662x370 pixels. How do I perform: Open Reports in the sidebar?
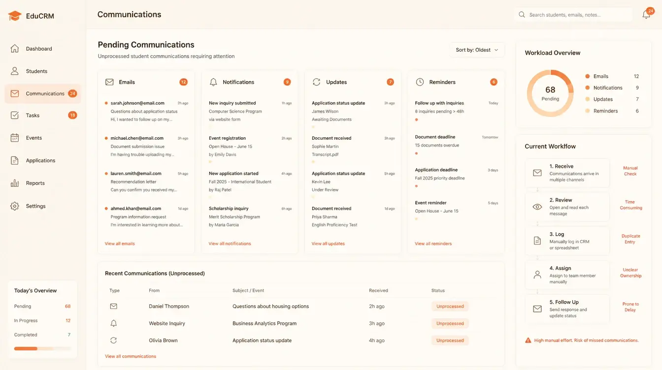point(42,183)
